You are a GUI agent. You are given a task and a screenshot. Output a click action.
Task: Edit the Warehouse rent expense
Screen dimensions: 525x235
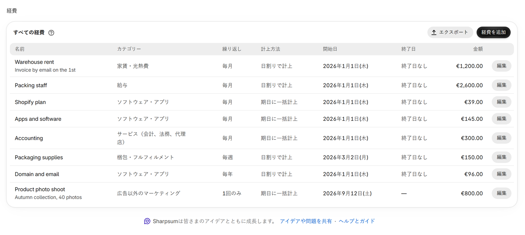[x=501, y=66]
